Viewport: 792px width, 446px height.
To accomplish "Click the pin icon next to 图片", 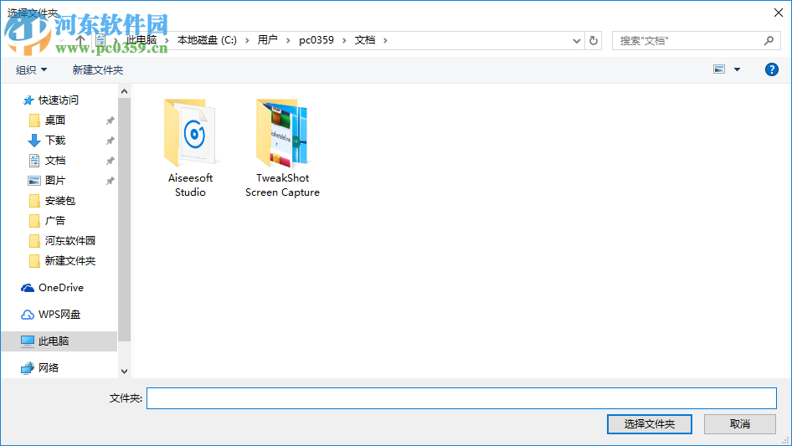I will 111,180.
